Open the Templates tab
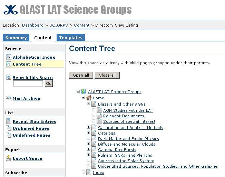Screen dimensions: 225x177 point(71,38)
